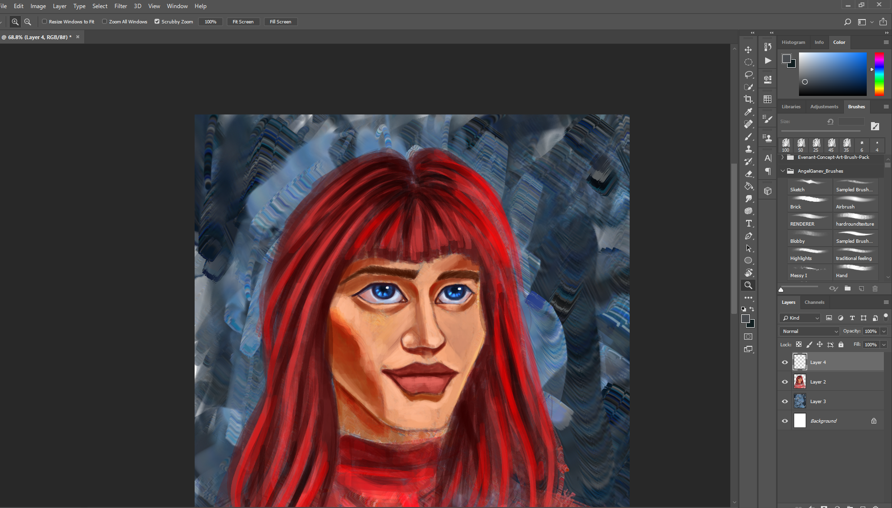Select the Eraser tool
Viewport: 892px width, 508px height.
point(748,174)
